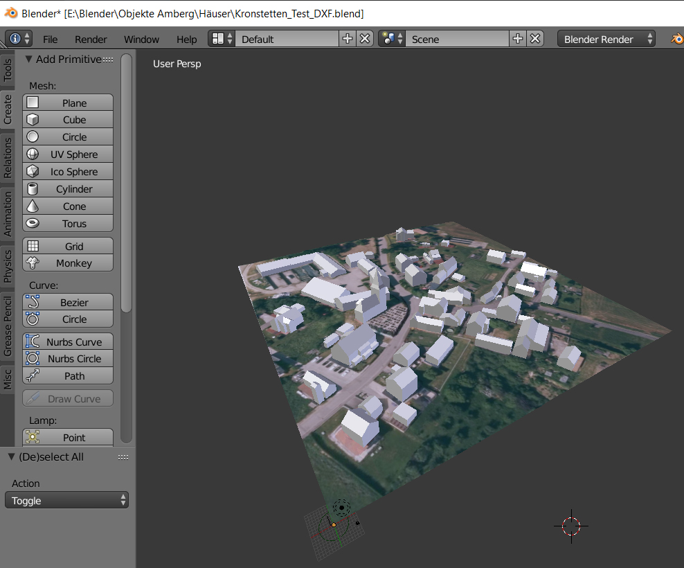Collapse the (De)select All panel
The image size is (684, 568).
[11, 457]
